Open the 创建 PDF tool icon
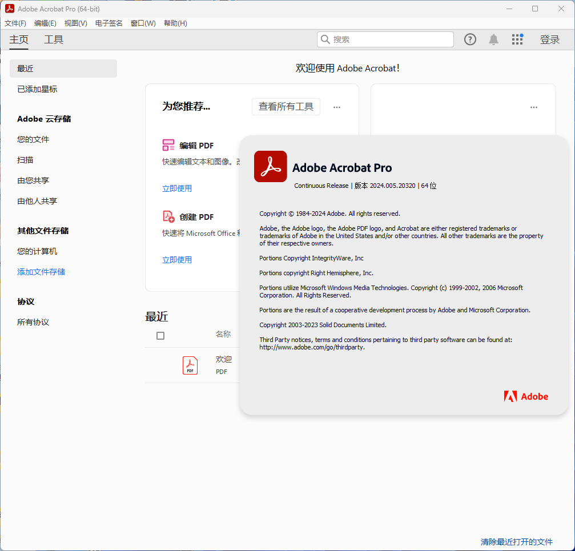575x551 pixels. point(168,217)
